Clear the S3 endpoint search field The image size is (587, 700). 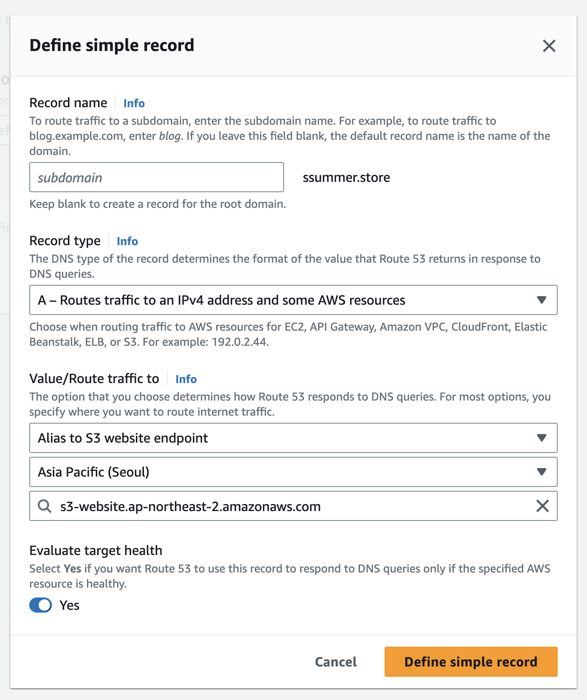(542, 506)
